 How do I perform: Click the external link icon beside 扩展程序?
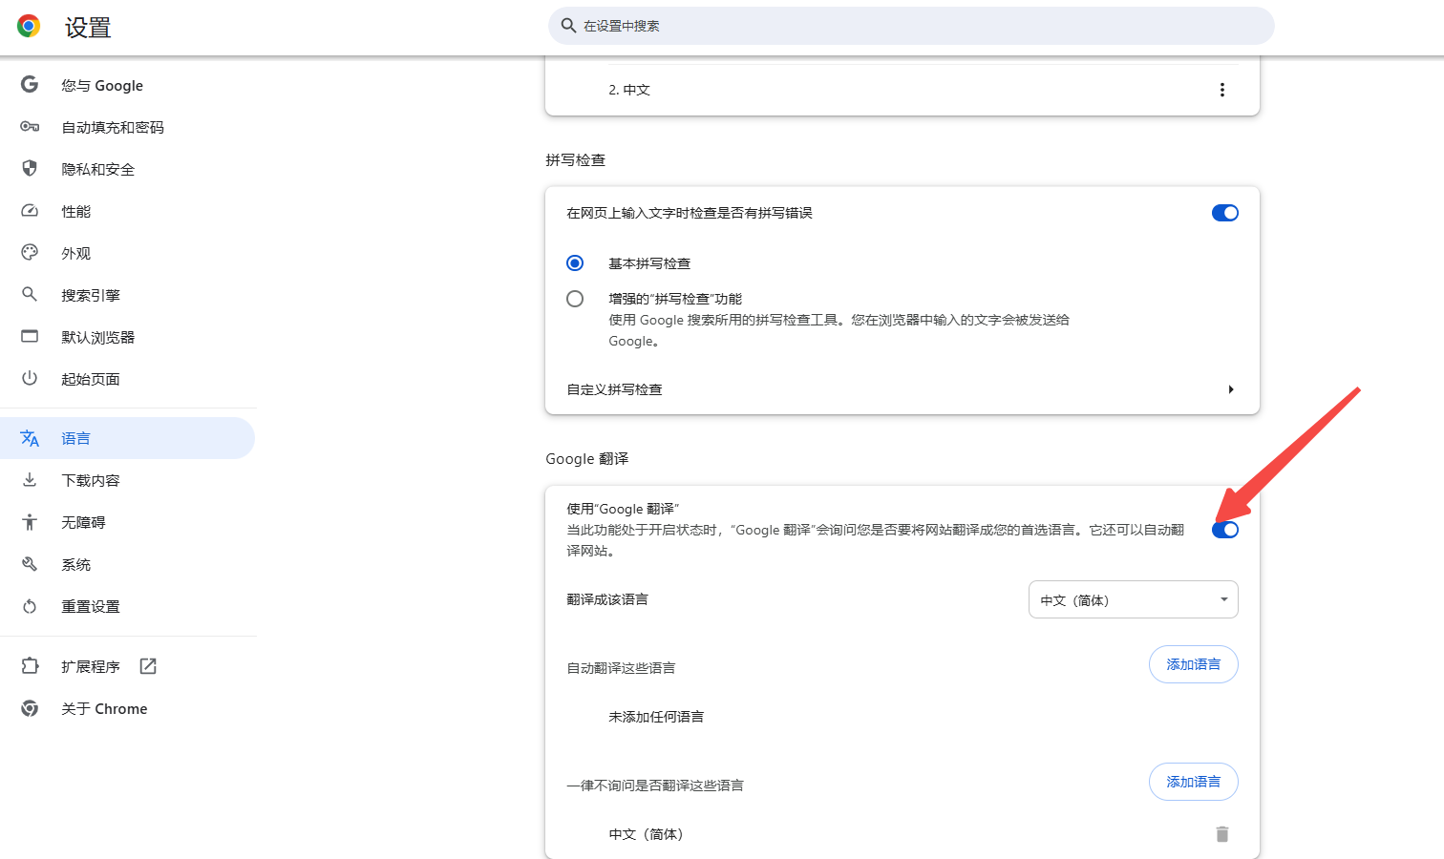[148, 666]
